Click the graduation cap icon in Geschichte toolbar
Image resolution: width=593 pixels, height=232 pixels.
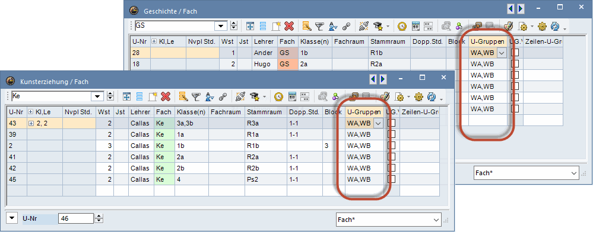pyautogui.click(x=378, y=26)
